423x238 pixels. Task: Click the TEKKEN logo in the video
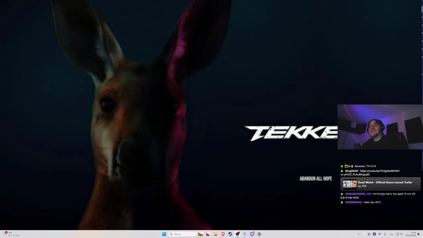pyautogui.click(x=291, y=133)
